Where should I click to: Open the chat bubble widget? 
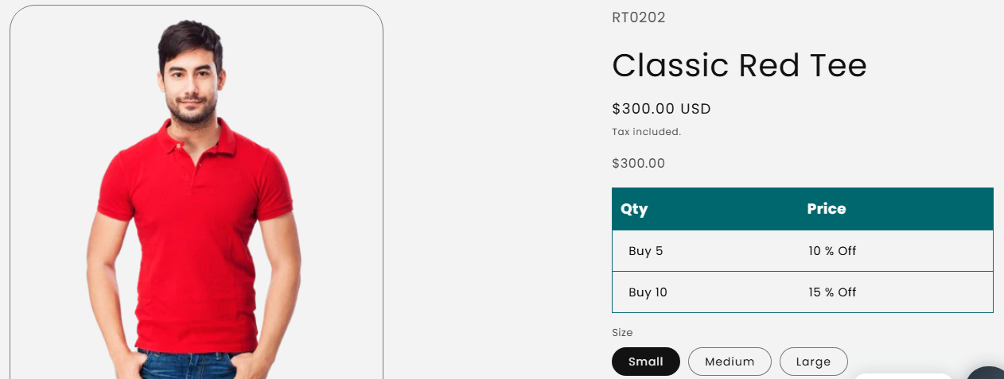pyautogui.click(x=989, y=374)
